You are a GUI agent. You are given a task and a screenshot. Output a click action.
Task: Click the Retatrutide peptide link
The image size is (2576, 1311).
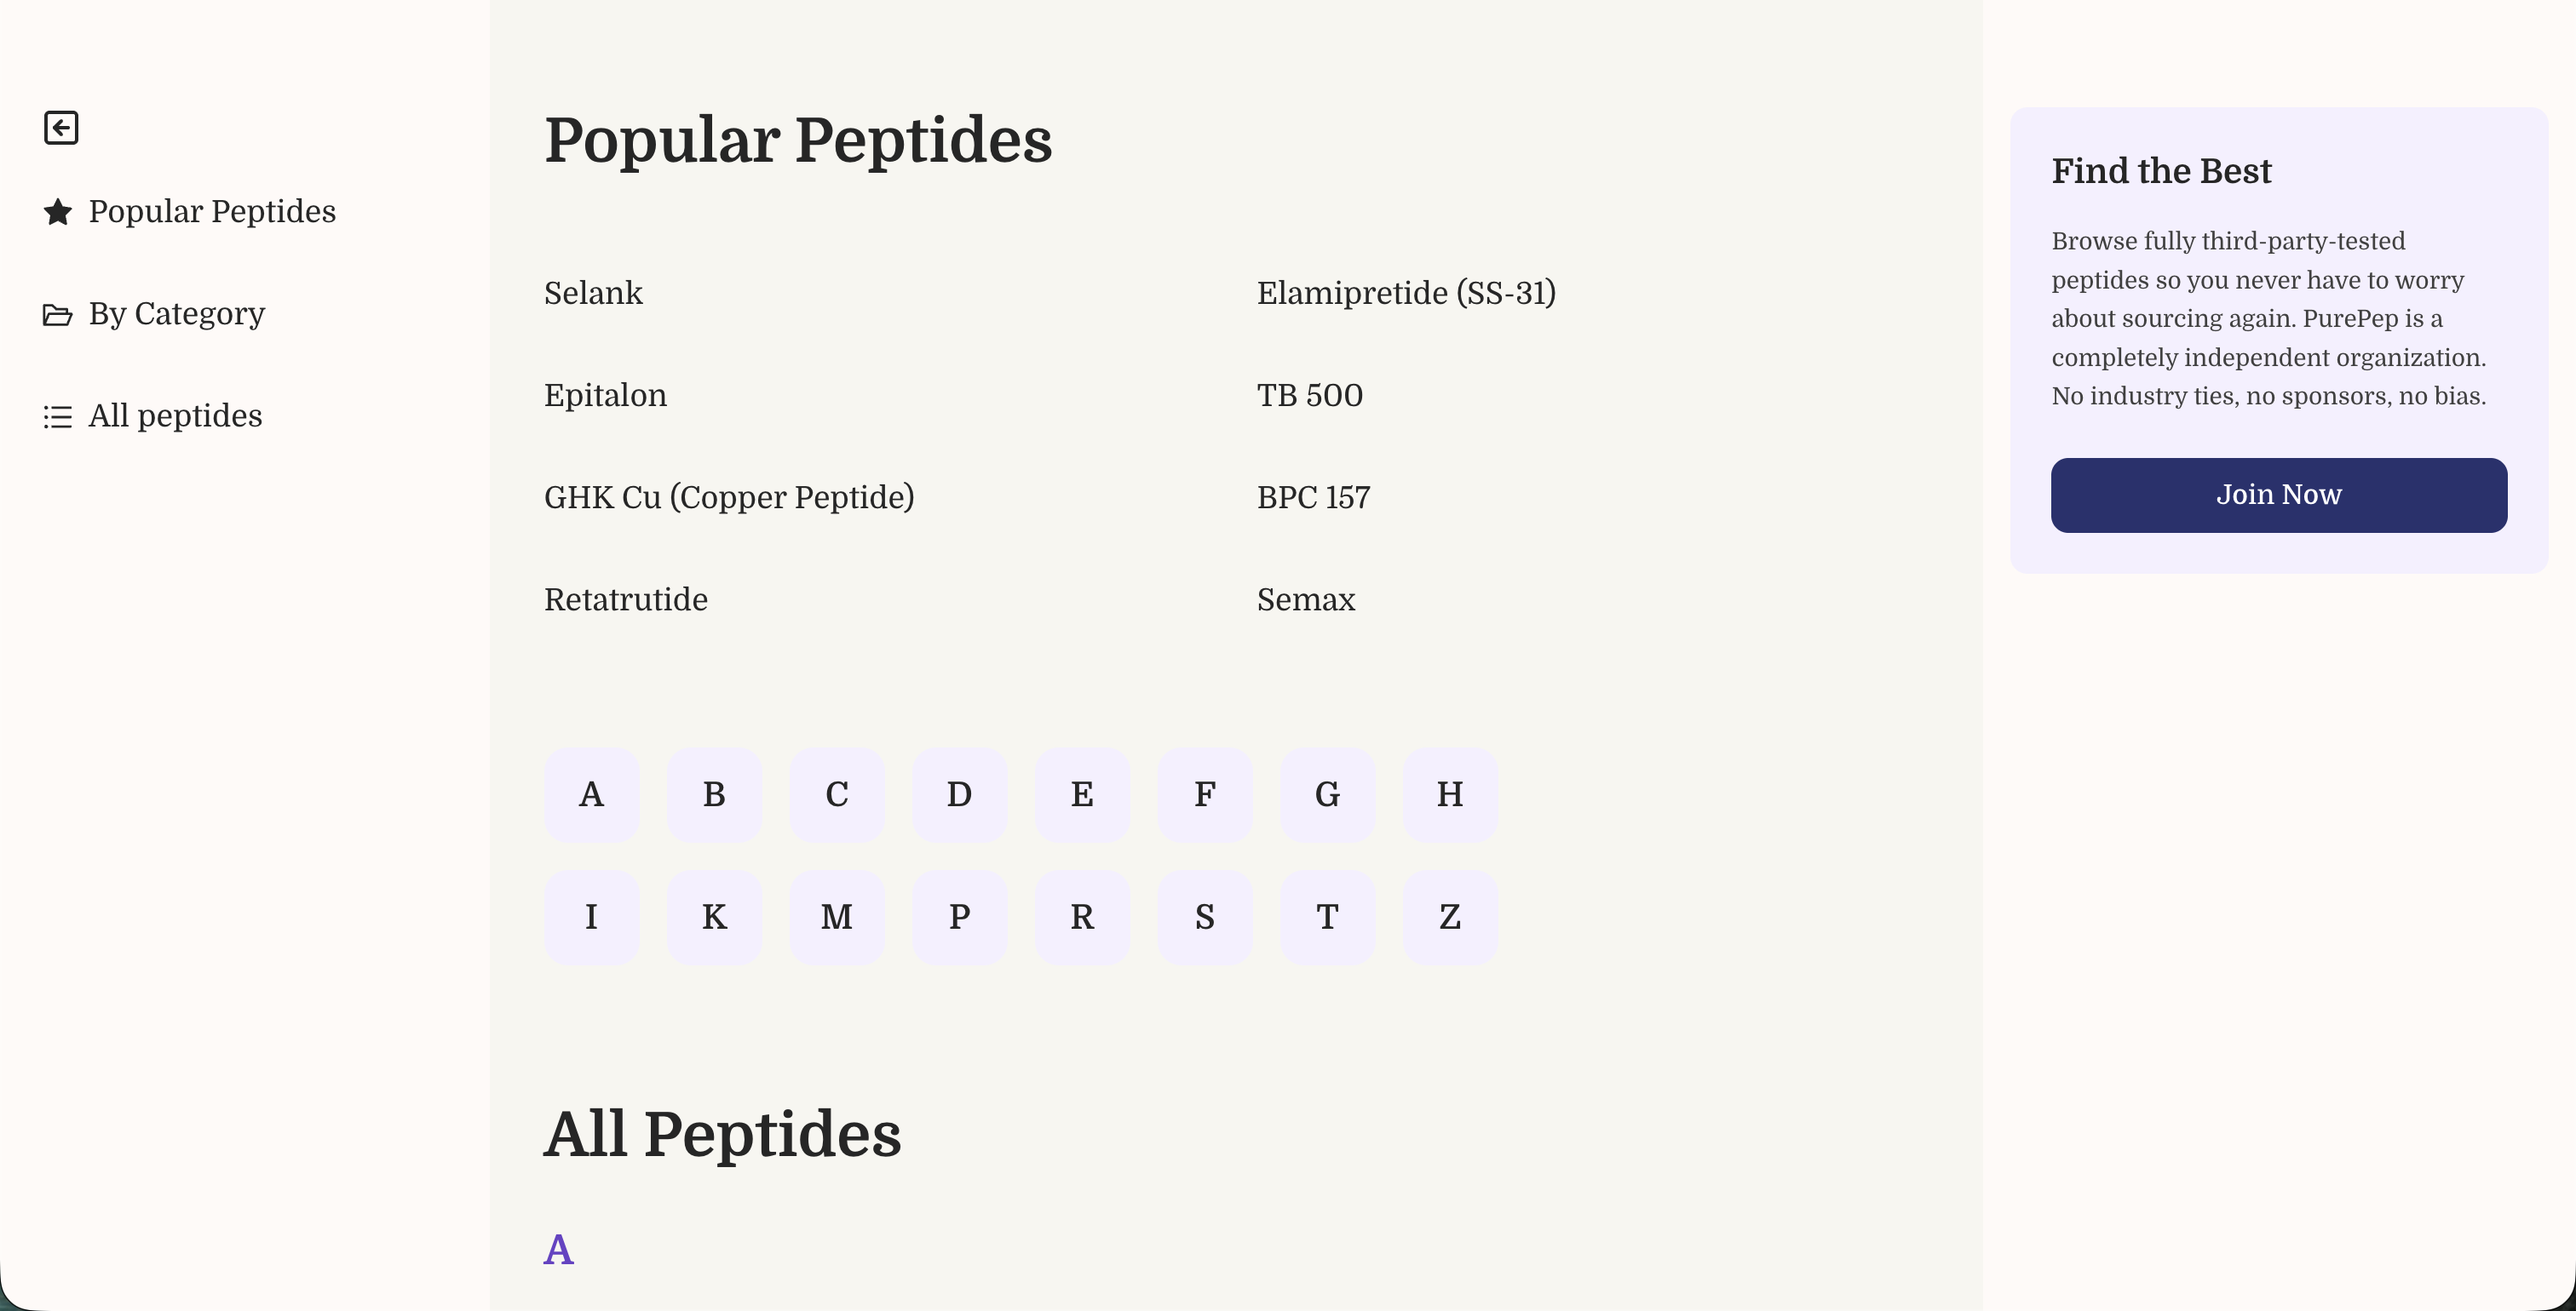(x=626, y=599)
